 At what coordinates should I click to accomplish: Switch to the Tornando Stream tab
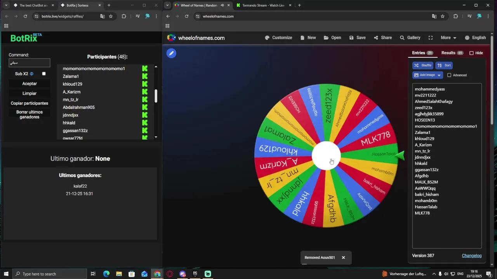[x=263, y=5]
